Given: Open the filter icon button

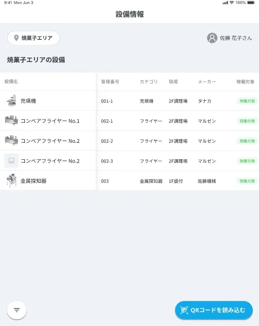Looking at the screenshot, I should point(17,310).
